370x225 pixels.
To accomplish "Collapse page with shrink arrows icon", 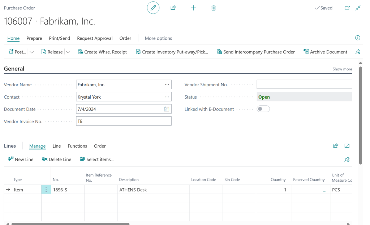I will (358, 8).
